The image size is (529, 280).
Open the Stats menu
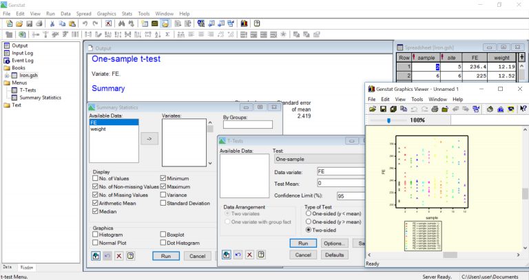tap(127, 14)
